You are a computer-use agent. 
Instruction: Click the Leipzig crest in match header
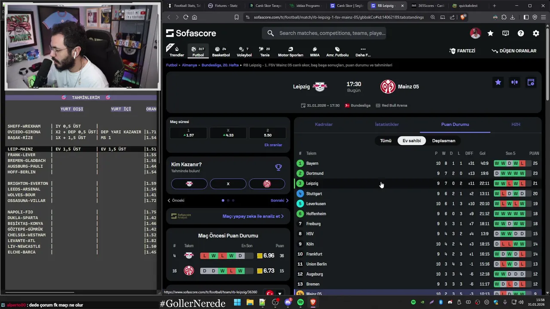pos(320,87)
